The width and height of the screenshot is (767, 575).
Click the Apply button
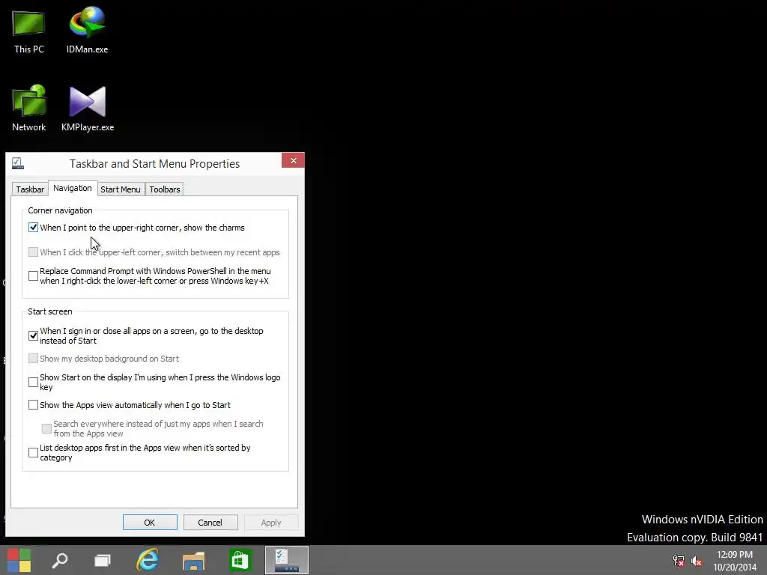coord(271,522)
